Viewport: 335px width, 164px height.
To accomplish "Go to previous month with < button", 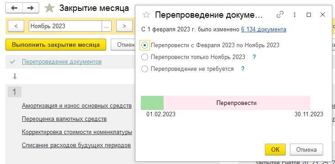I will pyautogui.click(x=16, y=26).
